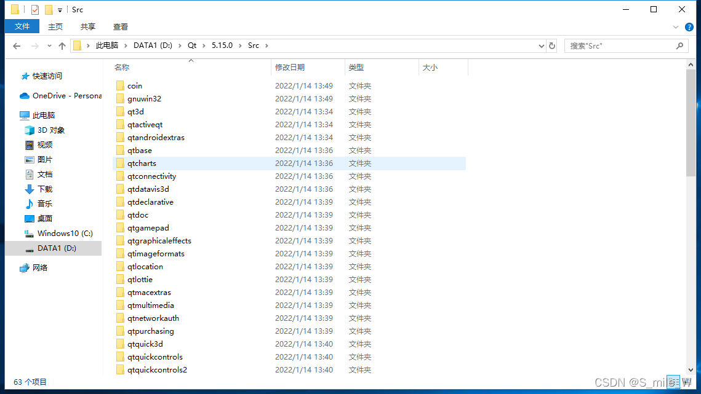The height and width of the screenshot is (394, 701).
Task: Open recent locations dropdown arrow
Action: pyautogui.click(x=49, y=45)
